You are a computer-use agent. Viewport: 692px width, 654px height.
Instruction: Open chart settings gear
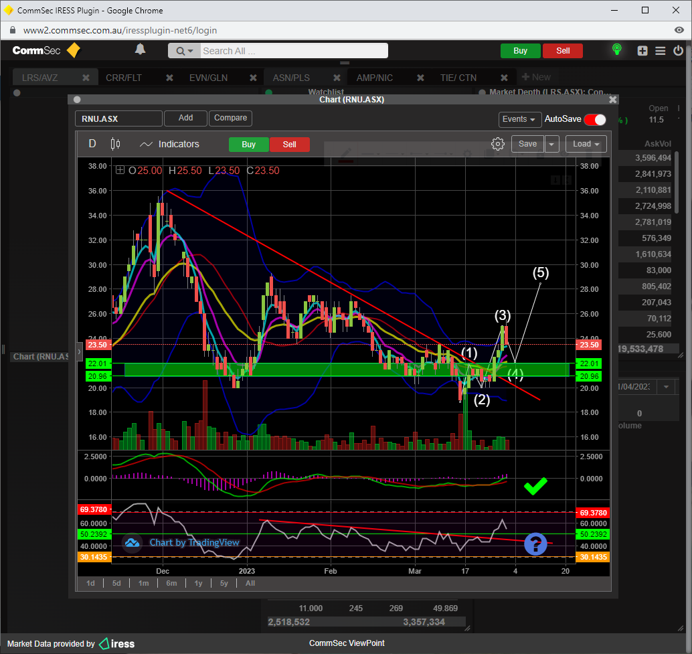pyautogui.click(x=497, y=144)
